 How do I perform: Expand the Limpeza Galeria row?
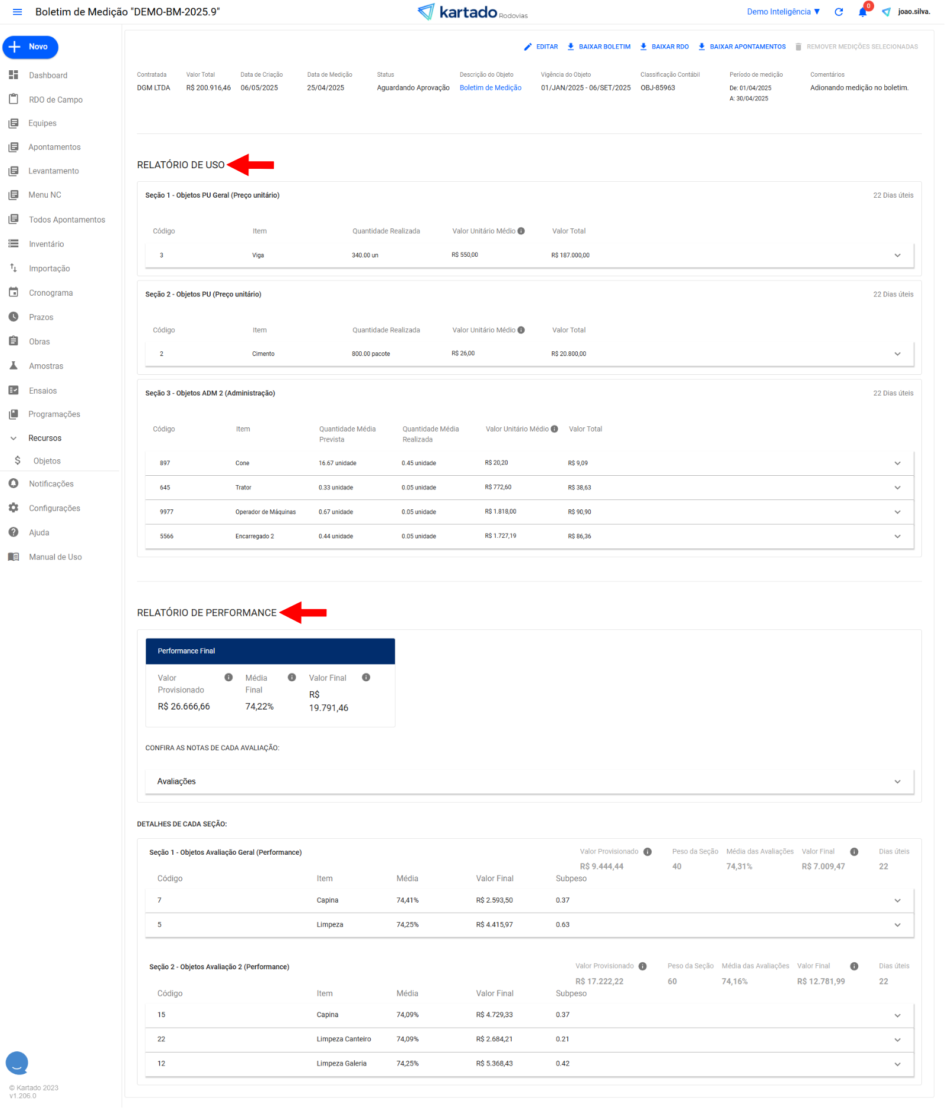897,1064
